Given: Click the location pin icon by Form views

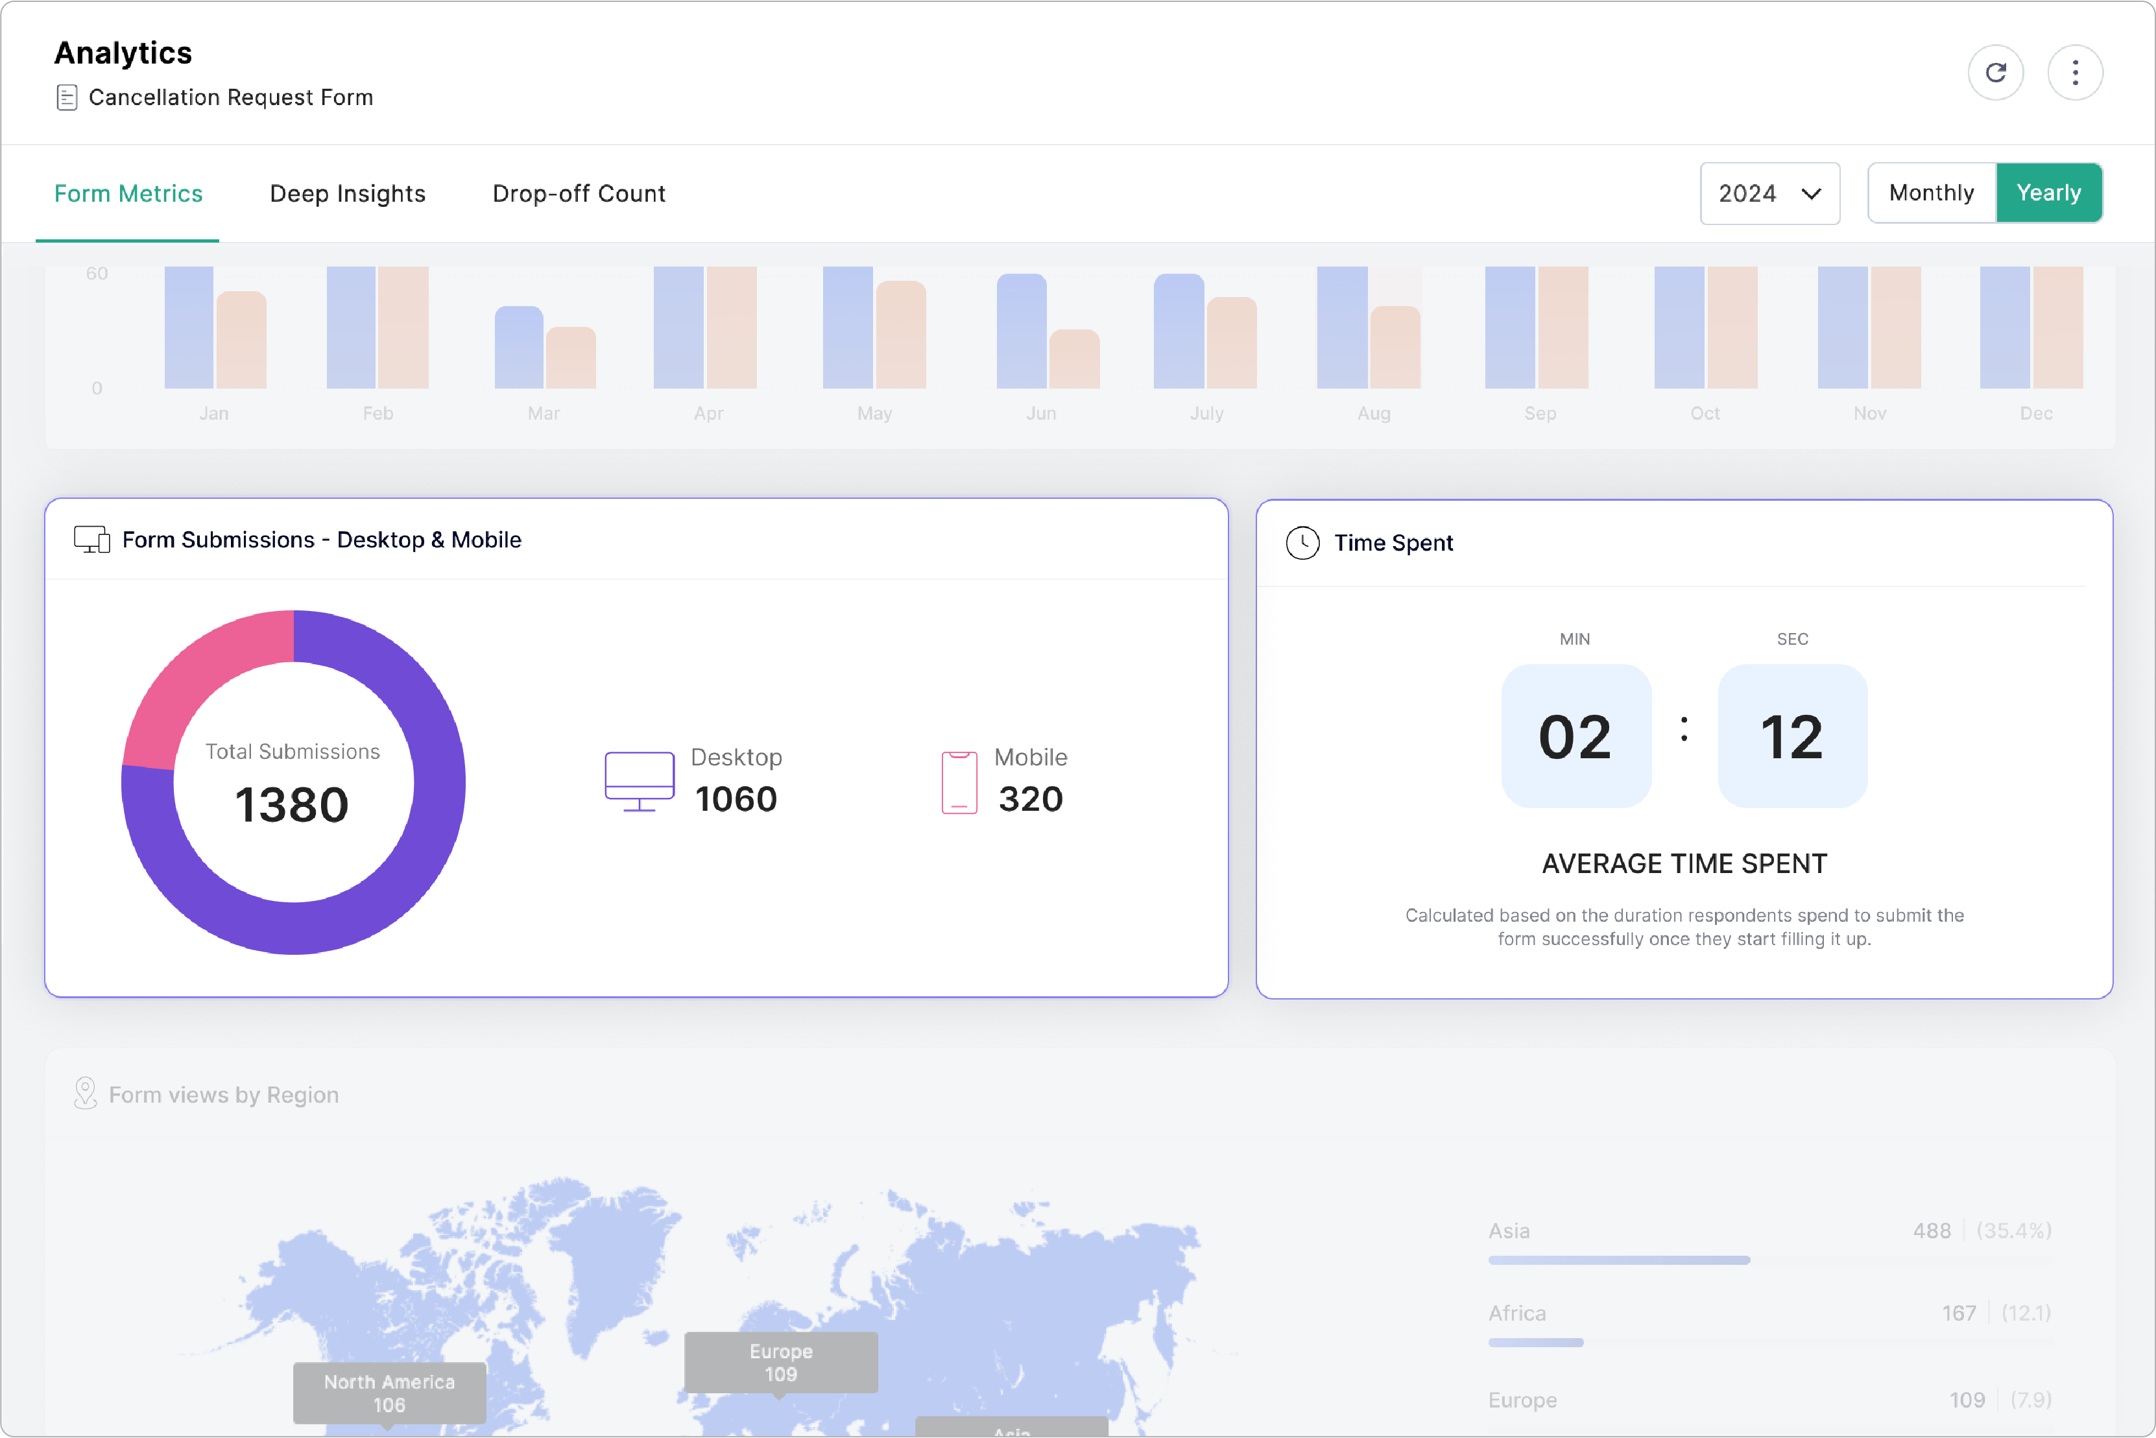Looking at the screenshot, I should pyautogui.click(x=85, y=1093).
